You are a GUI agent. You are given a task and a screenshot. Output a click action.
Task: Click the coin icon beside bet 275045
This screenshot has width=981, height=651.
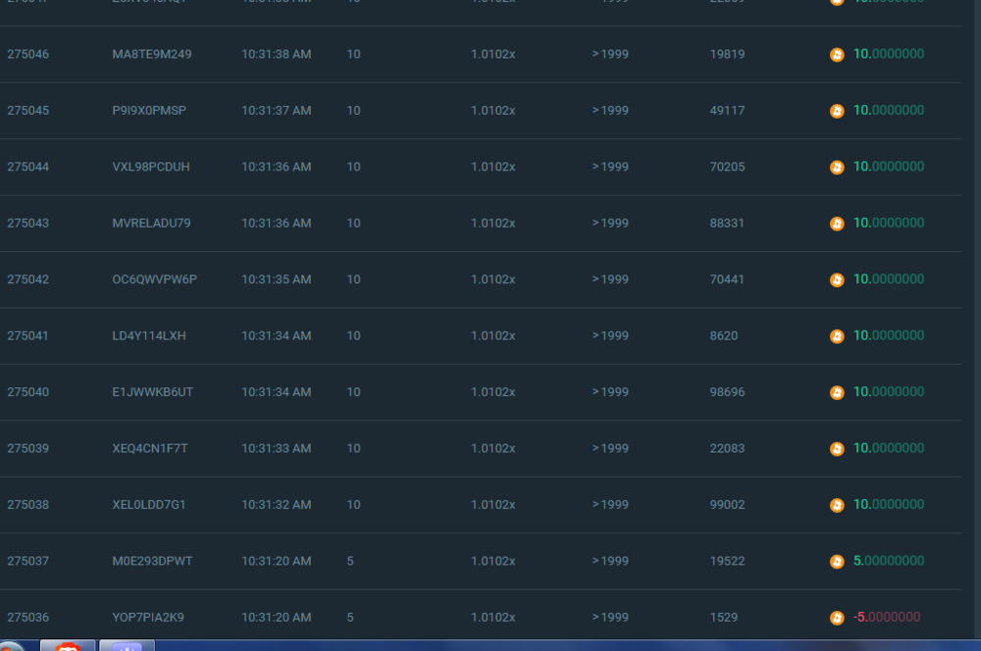tap(837, 111)
